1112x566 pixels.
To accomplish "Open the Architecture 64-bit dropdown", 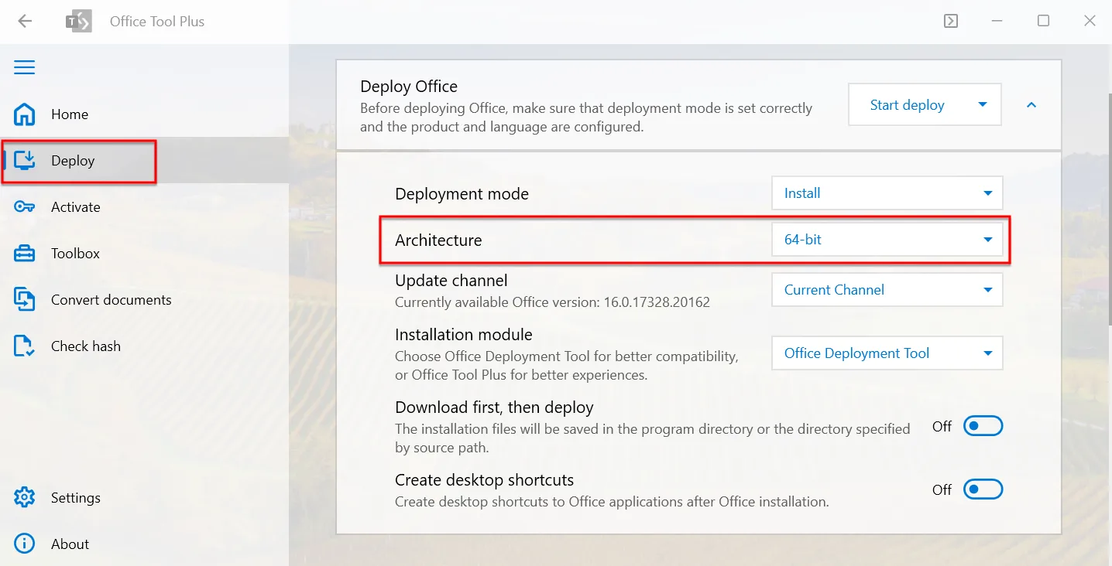I will [x=887, y=240].
